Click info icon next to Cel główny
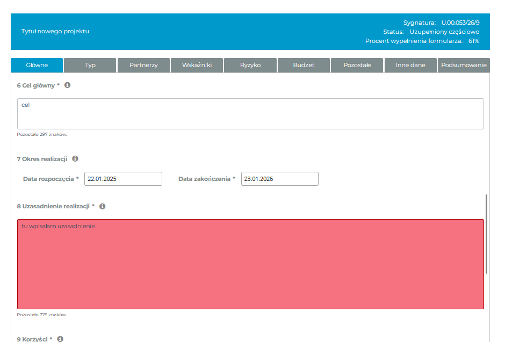 coord(68,85)
